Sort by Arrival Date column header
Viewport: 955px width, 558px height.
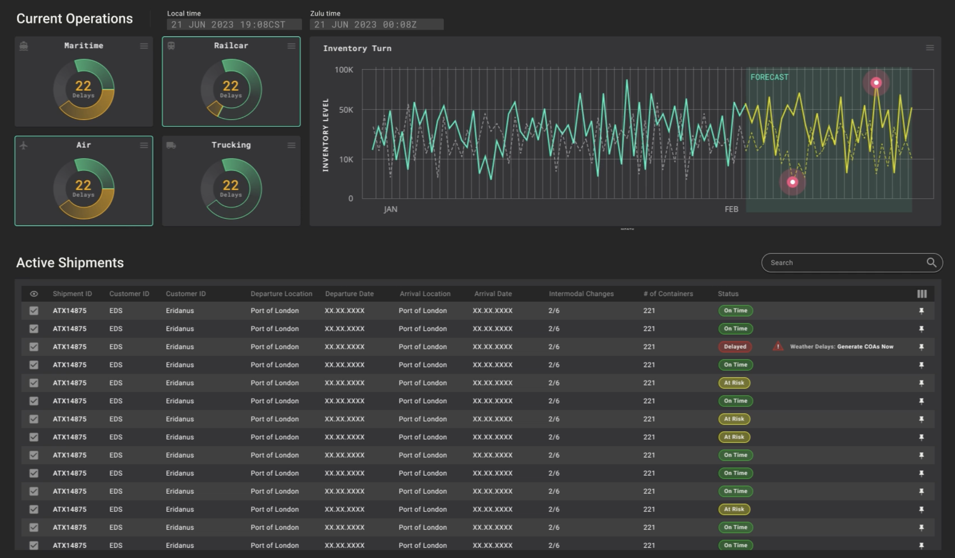pos(493,294)
